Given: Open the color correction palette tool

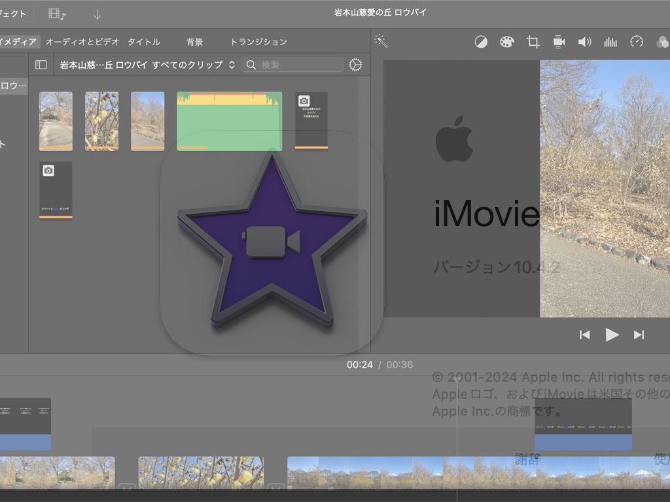Looking at the screenshot, I should 507,42.
